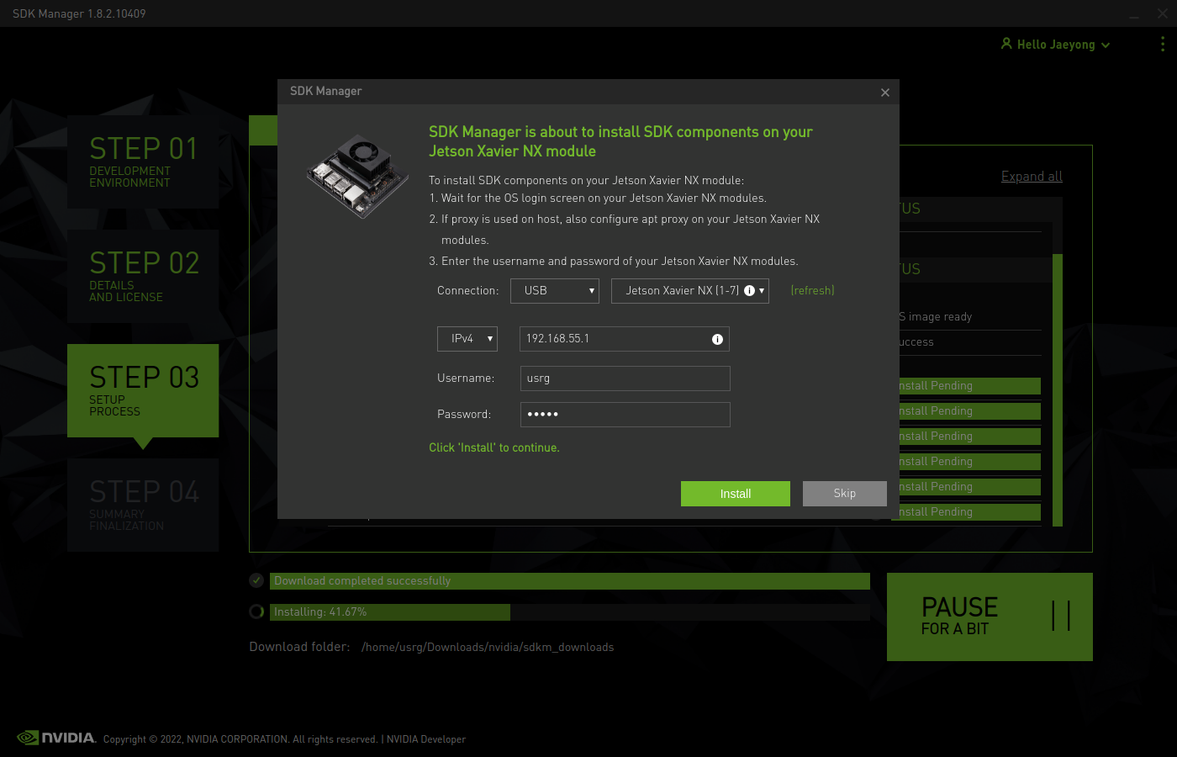
Task: Click the info icon in the IP address field
Action: (717, 339)
